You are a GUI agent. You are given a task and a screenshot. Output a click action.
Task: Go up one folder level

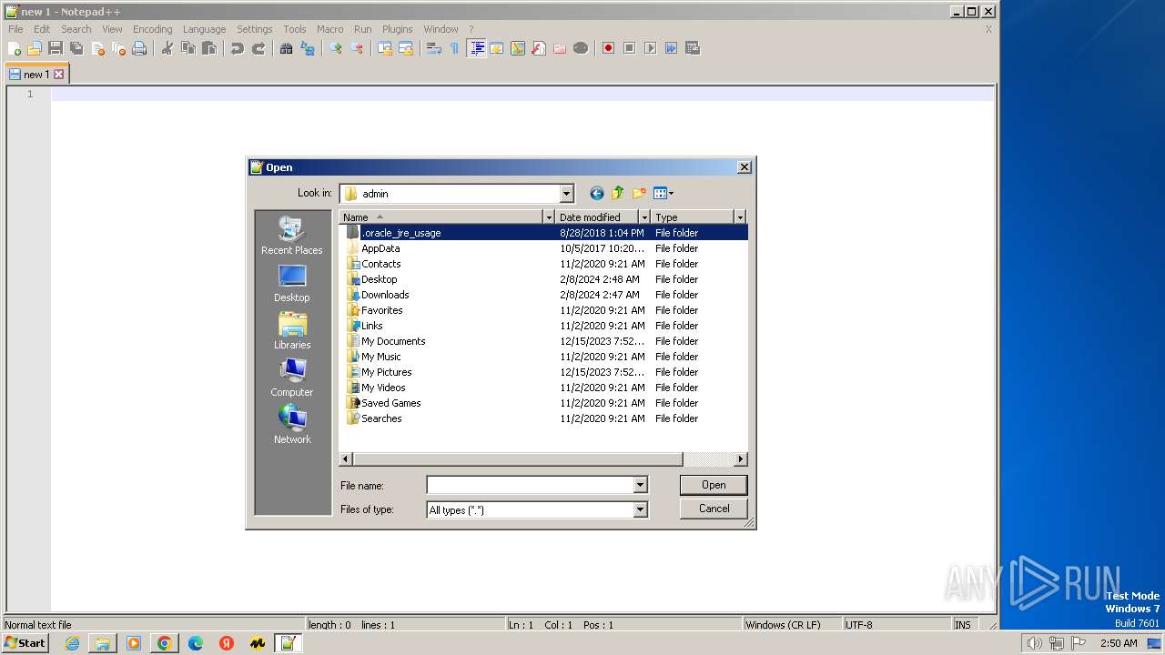[618, 193]
